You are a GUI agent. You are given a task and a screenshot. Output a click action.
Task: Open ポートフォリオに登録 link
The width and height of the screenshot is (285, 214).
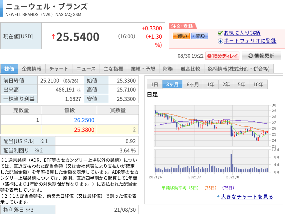coord(250,41)
